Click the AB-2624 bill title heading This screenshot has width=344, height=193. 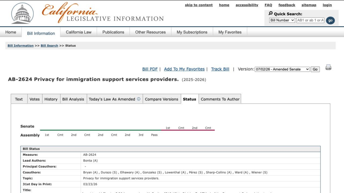(93, 79)
